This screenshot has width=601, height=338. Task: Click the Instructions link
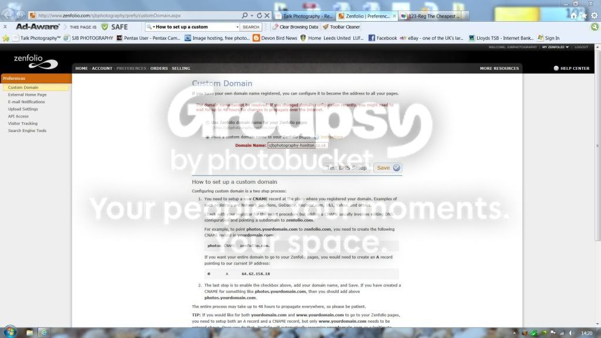[332, 137]
